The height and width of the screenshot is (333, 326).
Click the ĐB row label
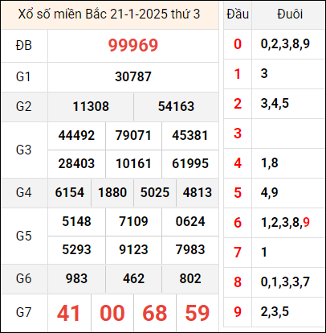(x=24, y=45)
